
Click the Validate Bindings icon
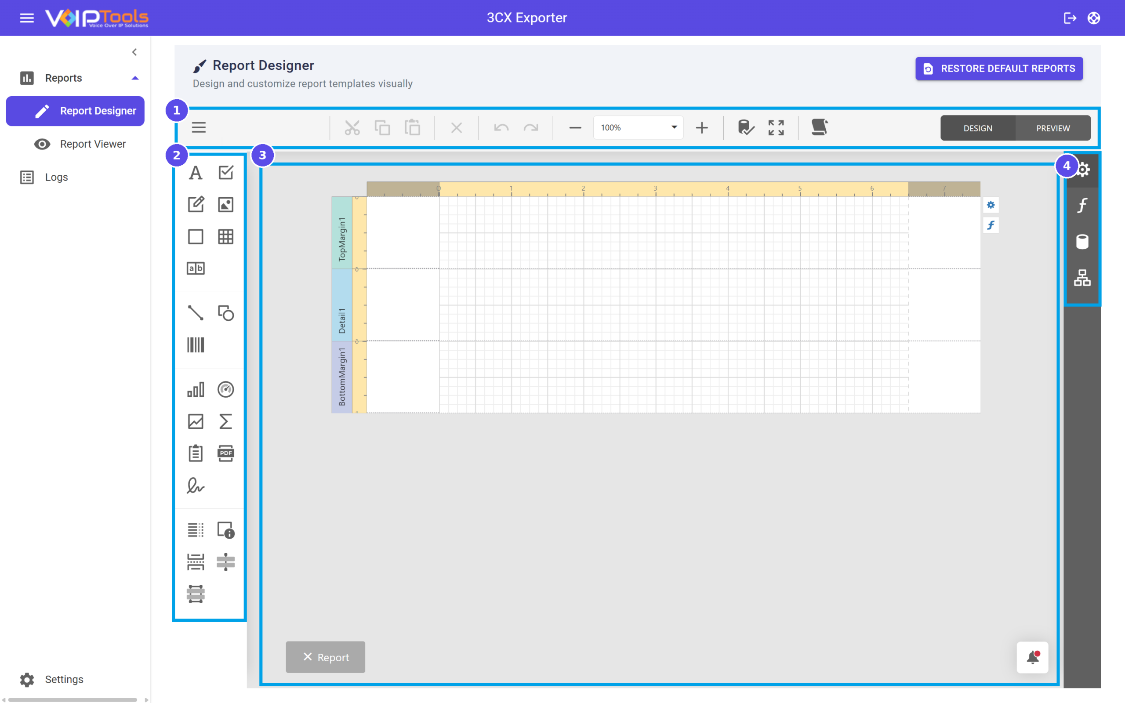click(746, 127)
